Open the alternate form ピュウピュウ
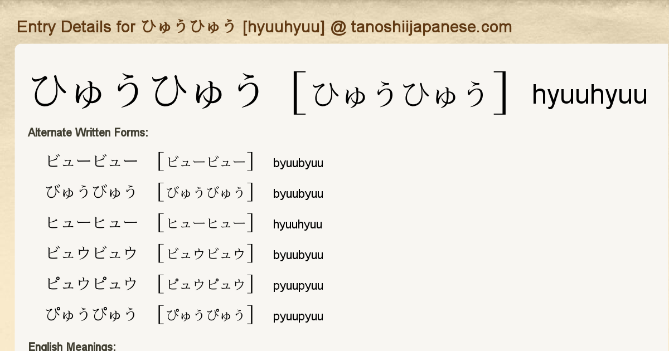 [91, 284]
